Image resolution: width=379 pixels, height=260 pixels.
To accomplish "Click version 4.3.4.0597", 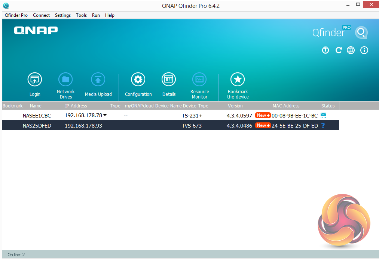I will [239, 116].
